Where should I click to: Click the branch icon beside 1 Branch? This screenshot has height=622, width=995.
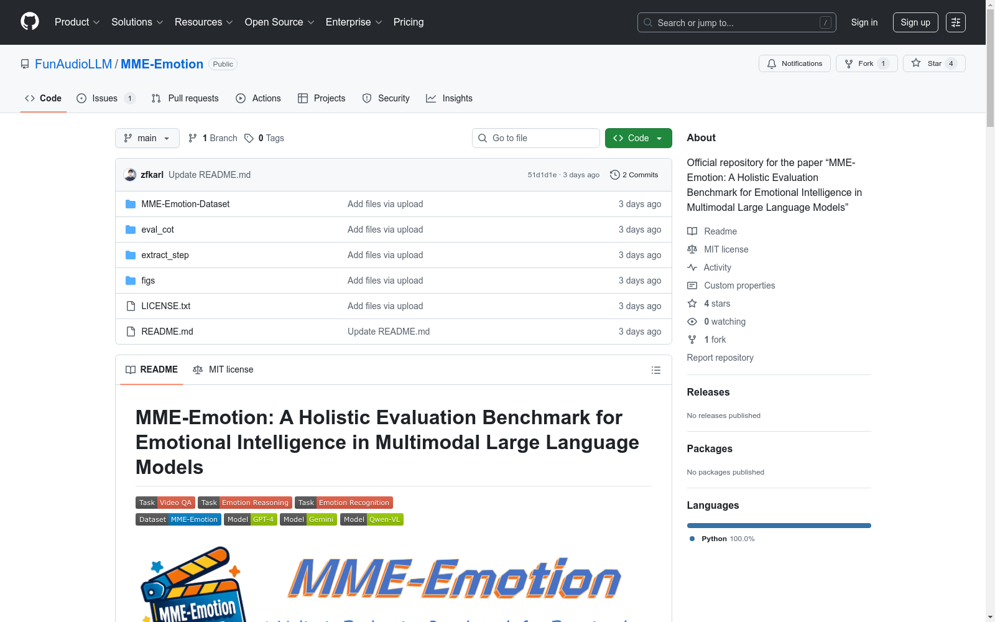tap(193, 138)
